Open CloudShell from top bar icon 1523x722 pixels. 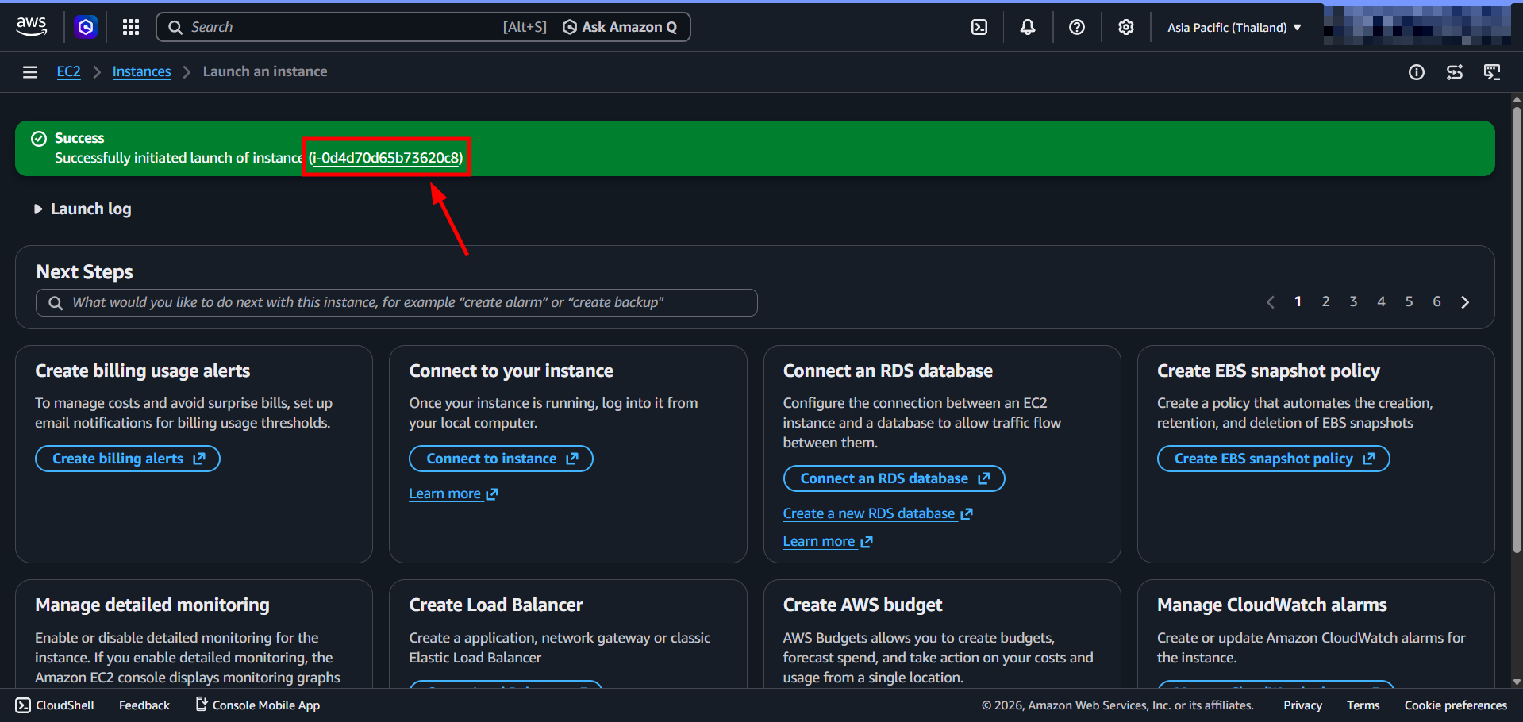[x=979, y=27]
